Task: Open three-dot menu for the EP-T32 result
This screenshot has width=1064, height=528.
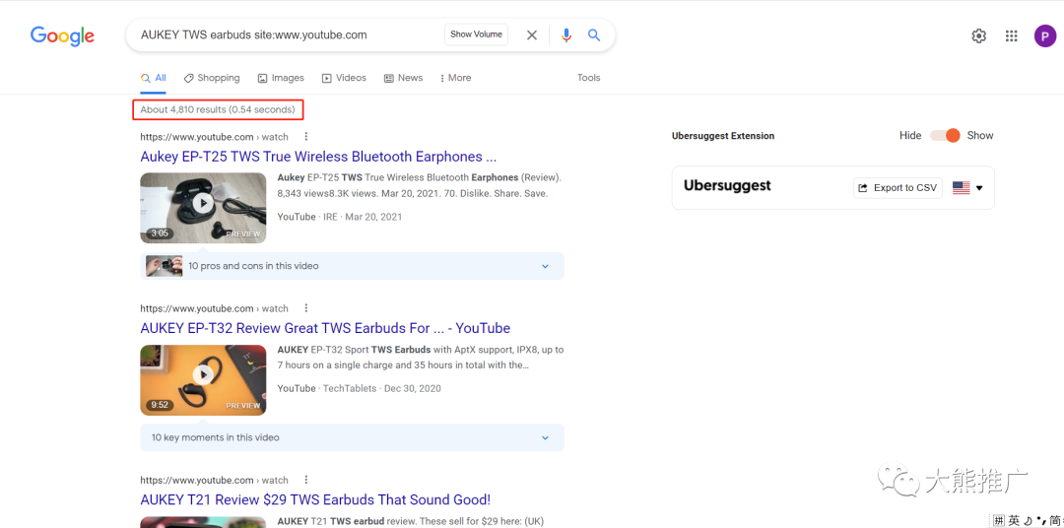Action: [306, 308]
